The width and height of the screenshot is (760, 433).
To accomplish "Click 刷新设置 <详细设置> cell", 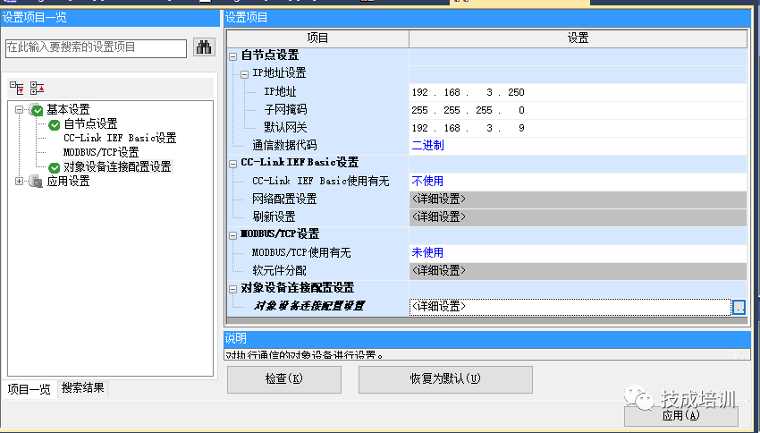I will pyautogui.click(x=578, y=217).
